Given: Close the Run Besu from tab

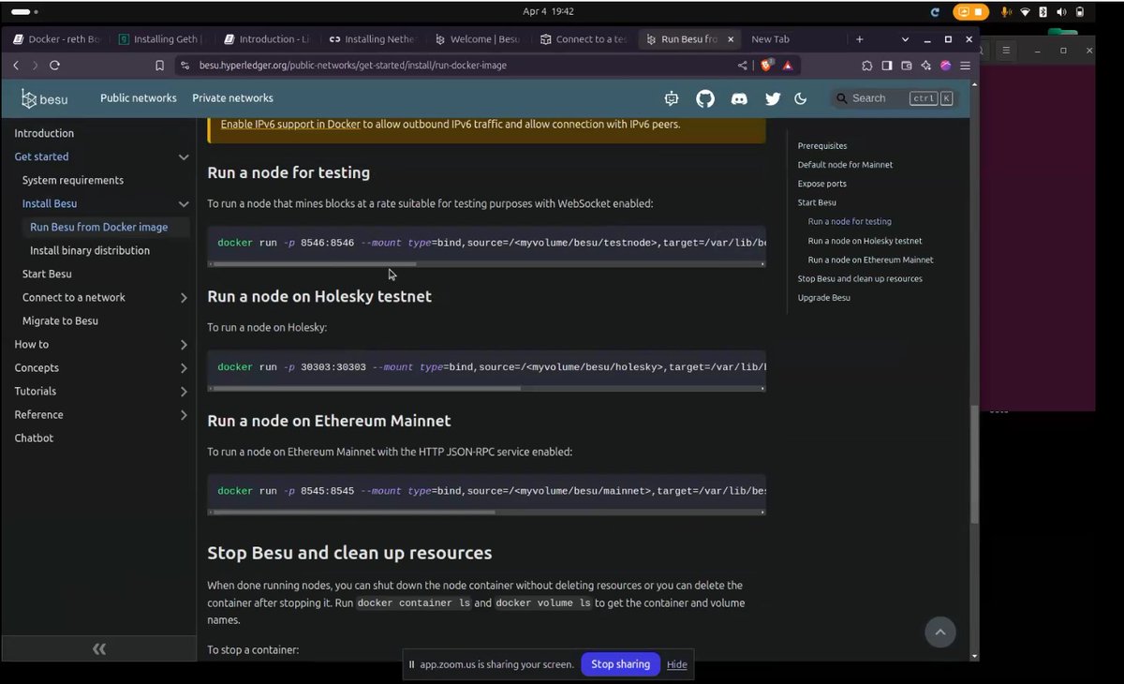Looking at the screenshot, I should 732,39.
